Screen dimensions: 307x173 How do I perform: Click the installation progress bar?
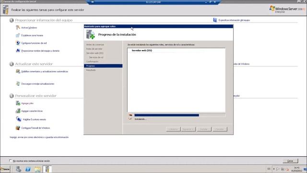point(180,115)
